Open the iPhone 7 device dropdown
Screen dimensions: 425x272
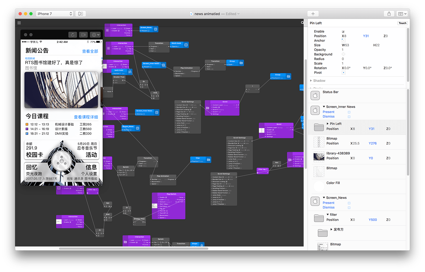click(x=55, y=14)
